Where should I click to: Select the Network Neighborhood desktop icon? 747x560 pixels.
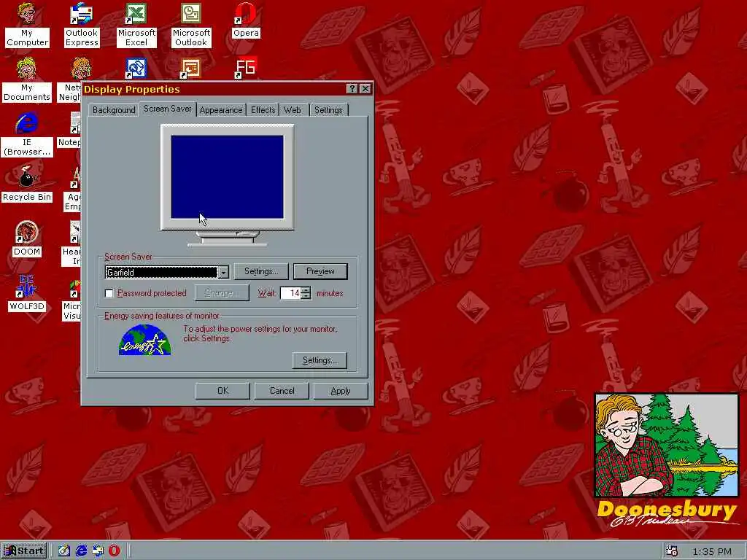click(x=71, y=79)
